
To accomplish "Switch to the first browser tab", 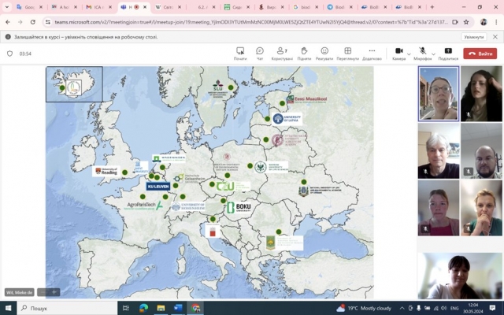I will tap(27, 7).
